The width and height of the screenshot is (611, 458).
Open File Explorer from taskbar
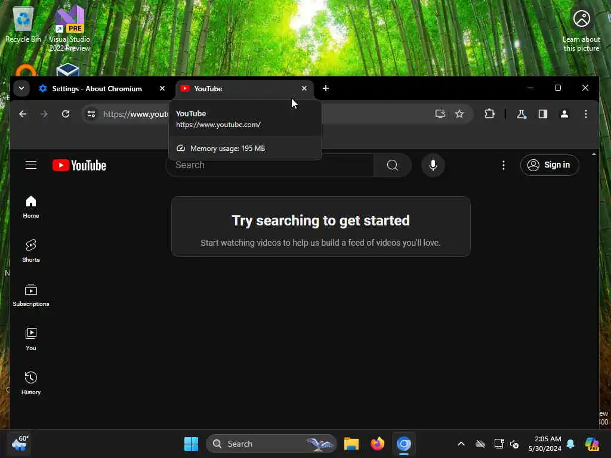point(351,444)
